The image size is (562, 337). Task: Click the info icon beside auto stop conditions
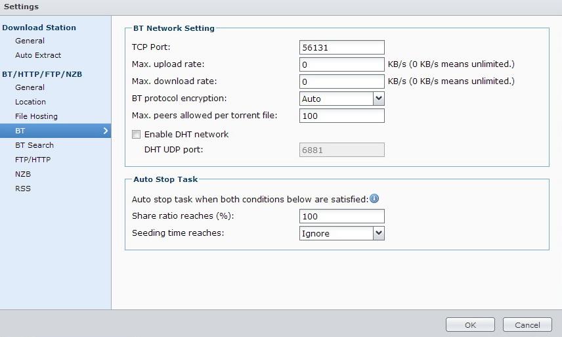374,198
